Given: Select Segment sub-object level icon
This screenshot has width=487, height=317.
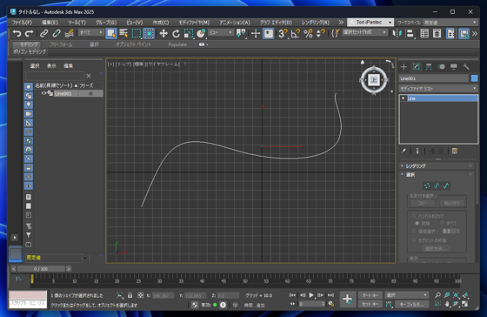Looking at the screenshot, I should point(437,185).
